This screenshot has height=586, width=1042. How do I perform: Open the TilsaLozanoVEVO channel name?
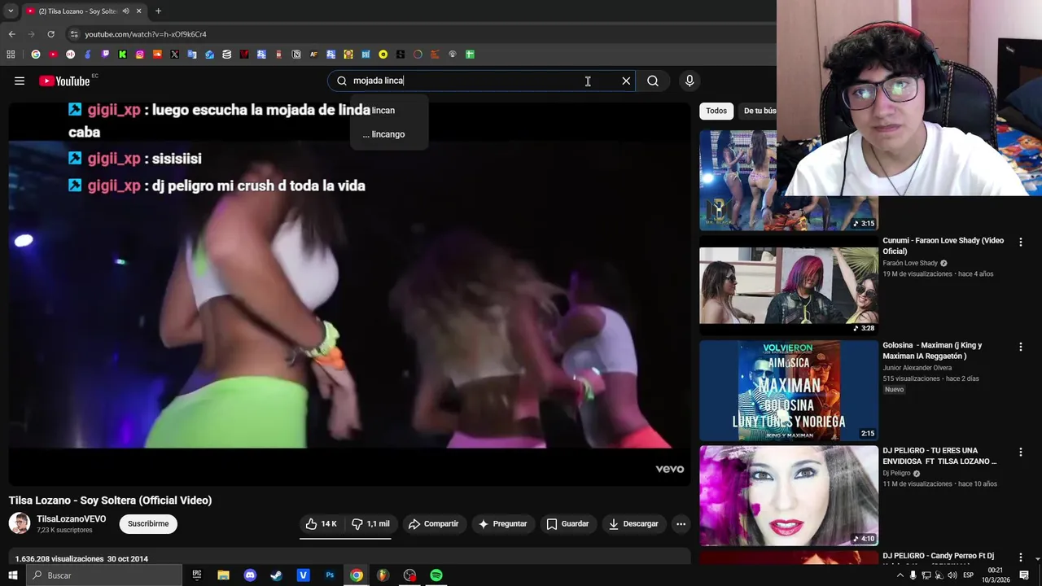coord(71,518)
